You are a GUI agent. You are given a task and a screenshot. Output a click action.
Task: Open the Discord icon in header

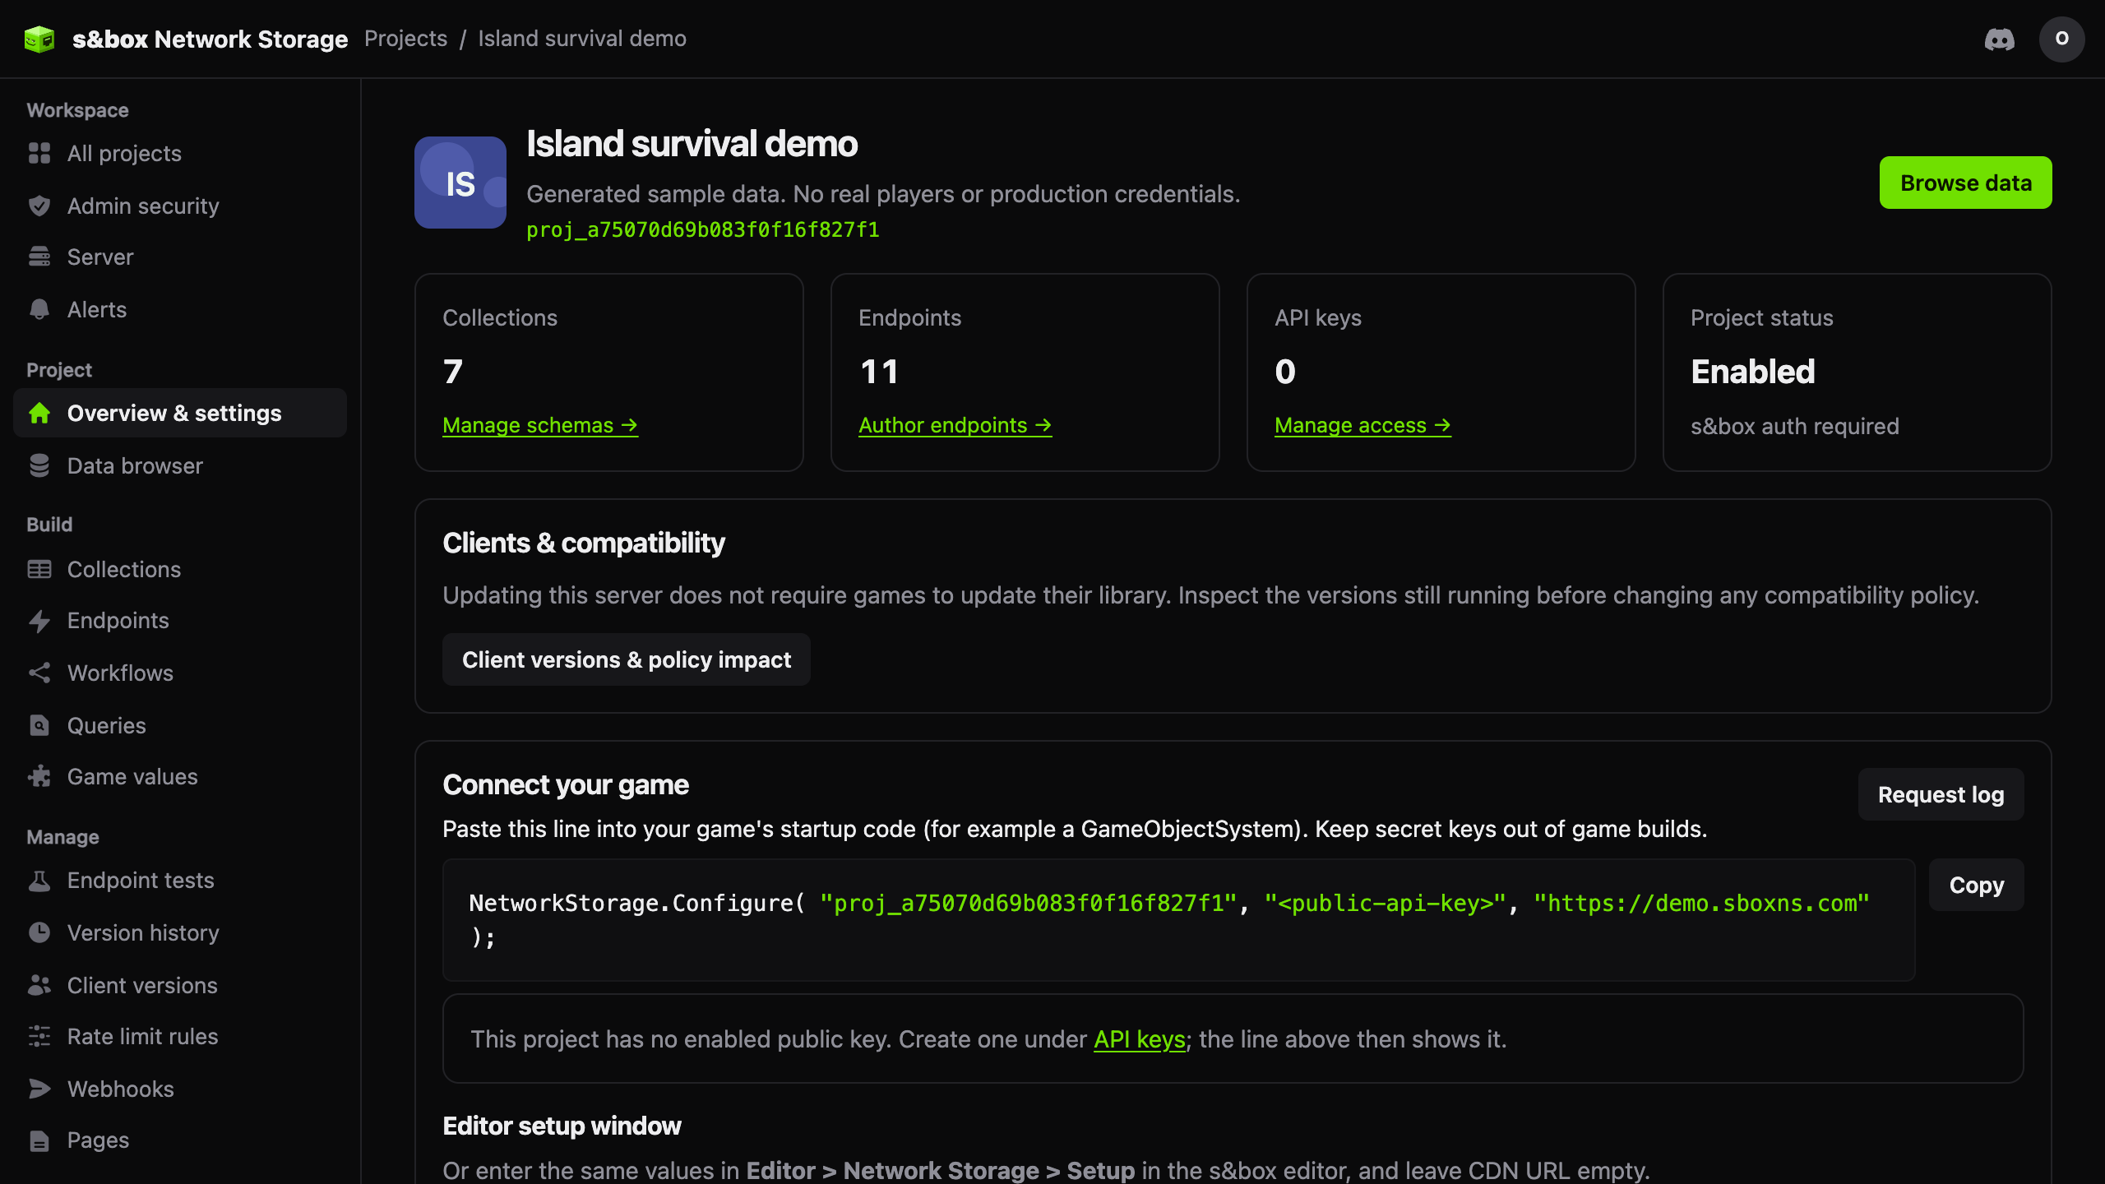[2000, 39]
